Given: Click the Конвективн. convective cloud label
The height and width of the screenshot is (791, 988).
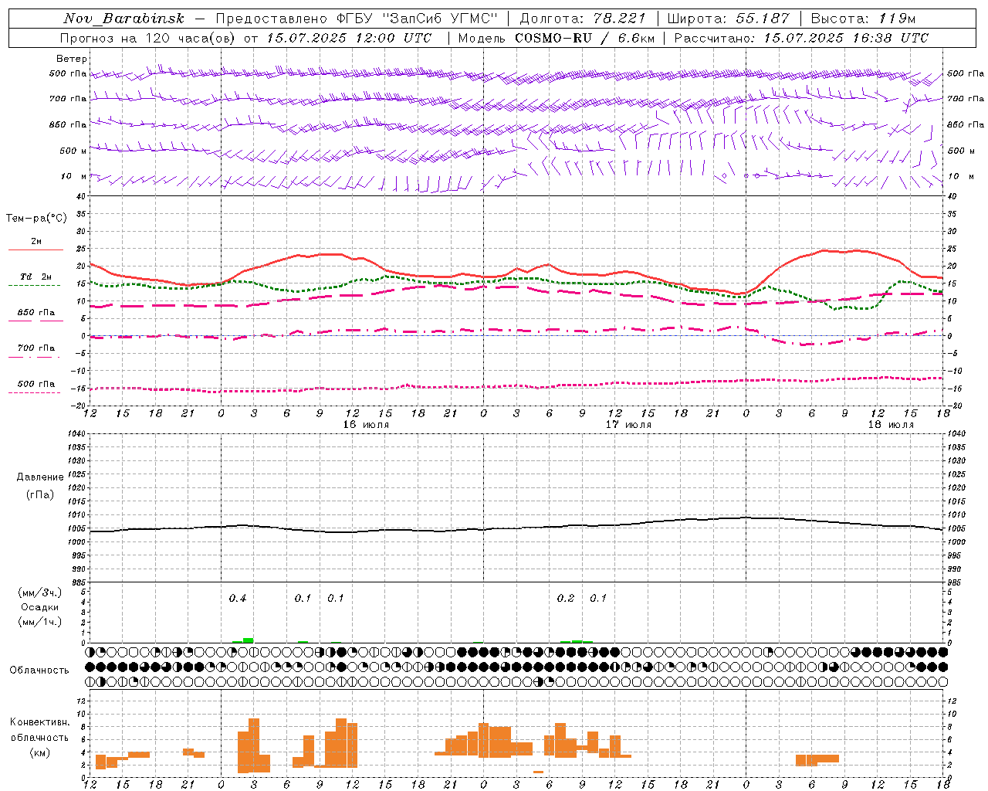Looking at the screenshot, I should [x=40, y=722].
